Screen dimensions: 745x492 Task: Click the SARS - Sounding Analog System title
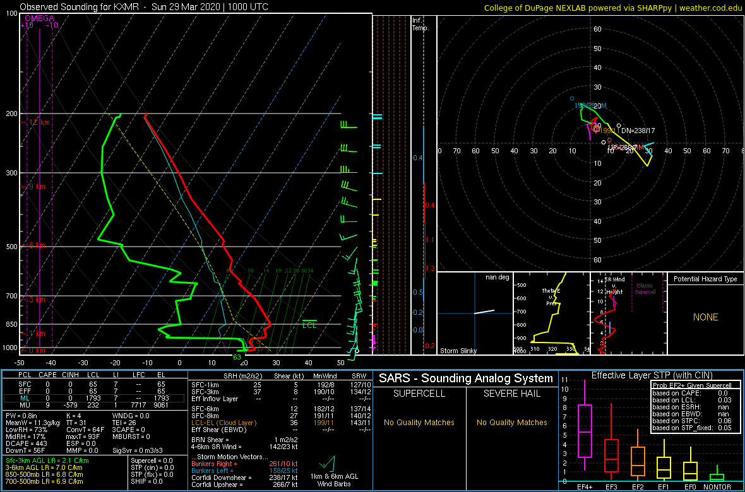pos(466,379)
